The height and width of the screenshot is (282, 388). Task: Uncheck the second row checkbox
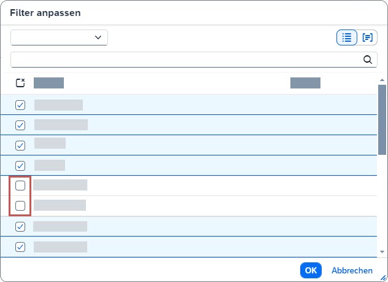click(20, 125)
